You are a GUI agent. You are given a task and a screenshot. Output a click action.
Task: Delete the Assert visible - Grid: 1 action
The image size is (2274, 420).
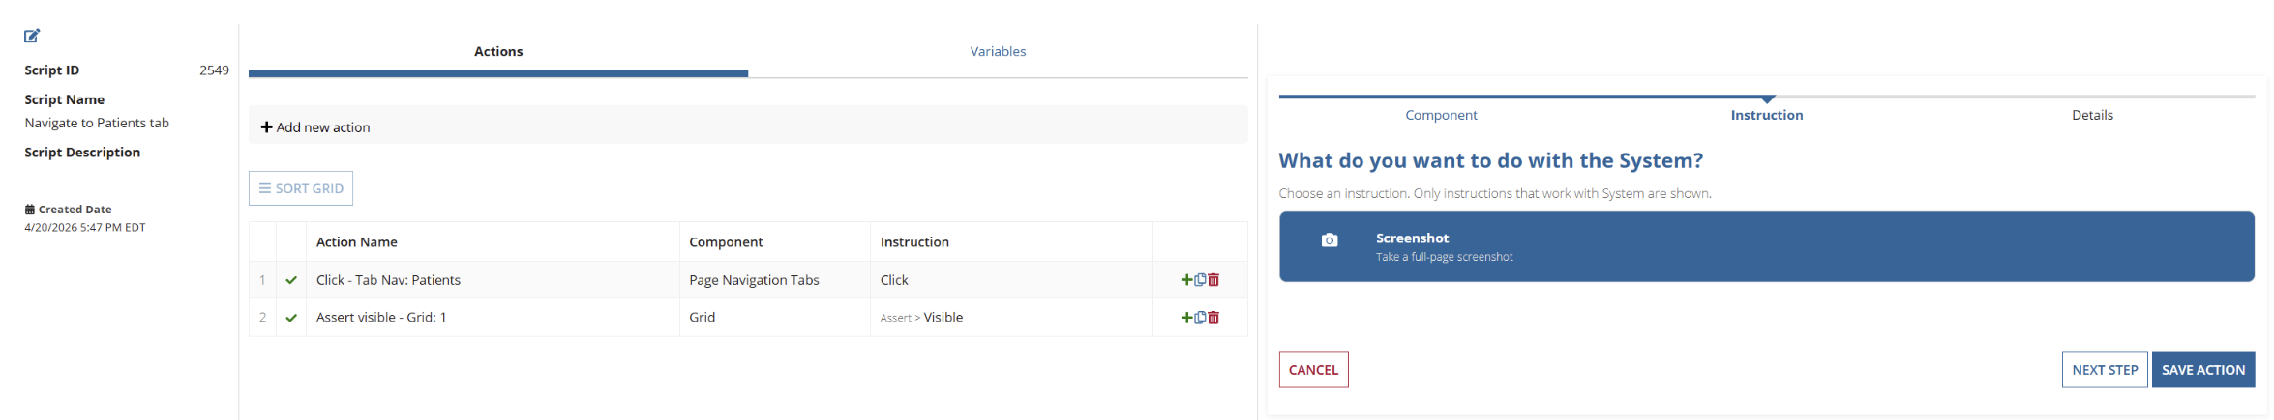[1213, 318]
